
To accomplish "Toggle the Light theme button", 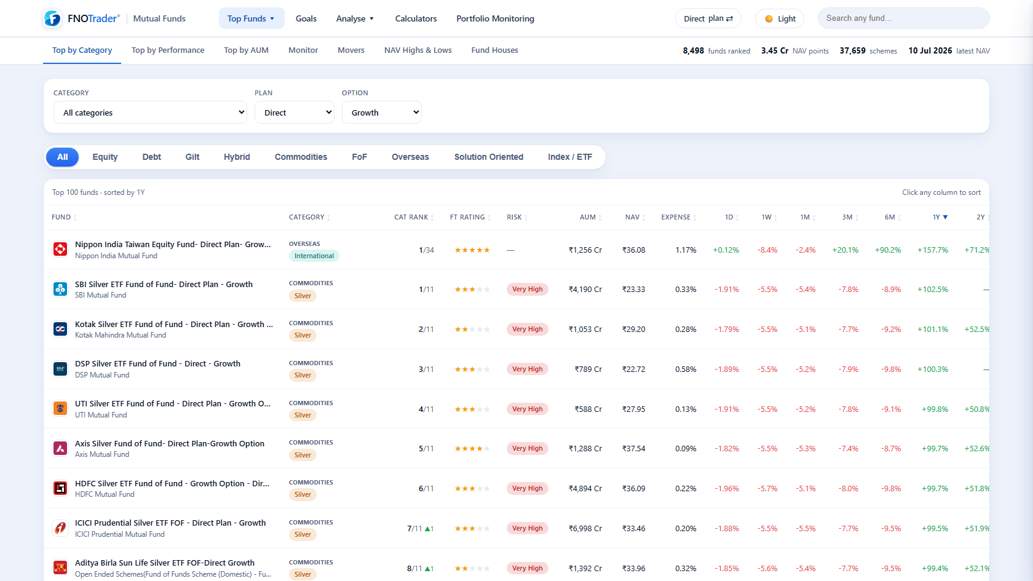I will [x=780, y=18].
